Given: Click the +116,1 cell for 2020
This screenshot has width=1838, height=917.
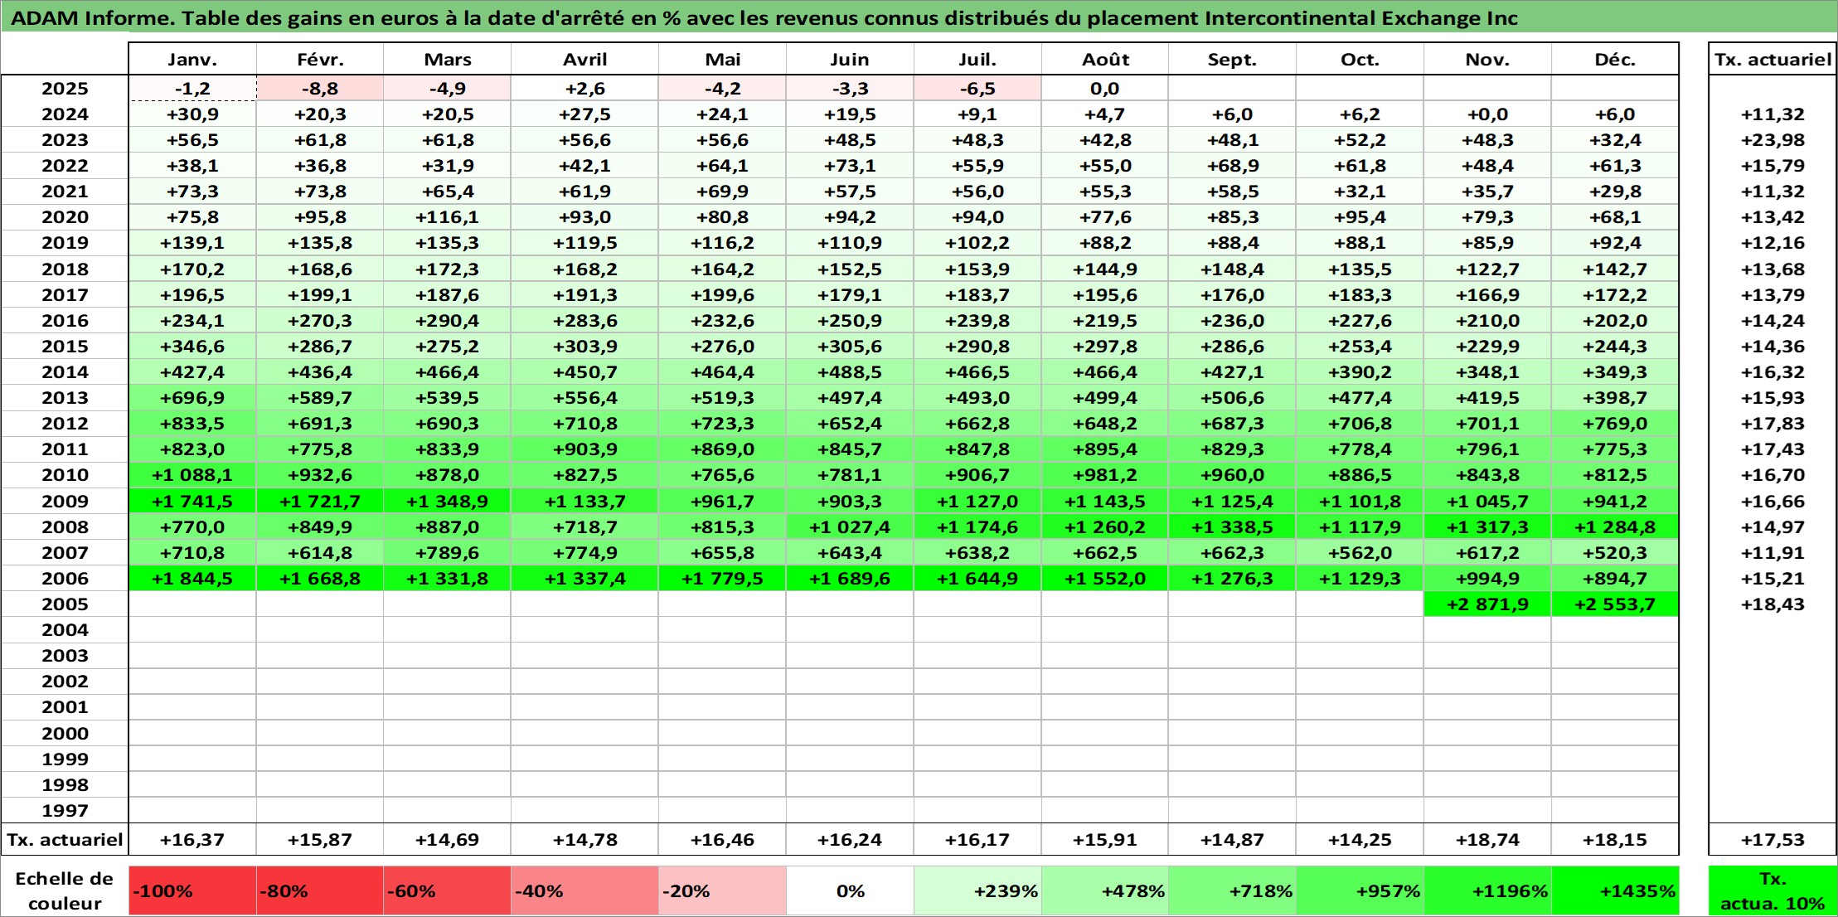Looking at the screenshot, I should (448, 217).
